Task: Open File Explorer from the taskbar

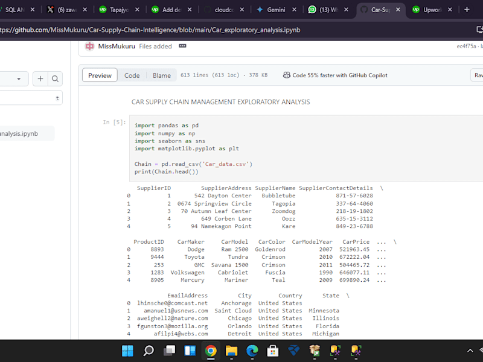Action: click(x=231, y=351)
